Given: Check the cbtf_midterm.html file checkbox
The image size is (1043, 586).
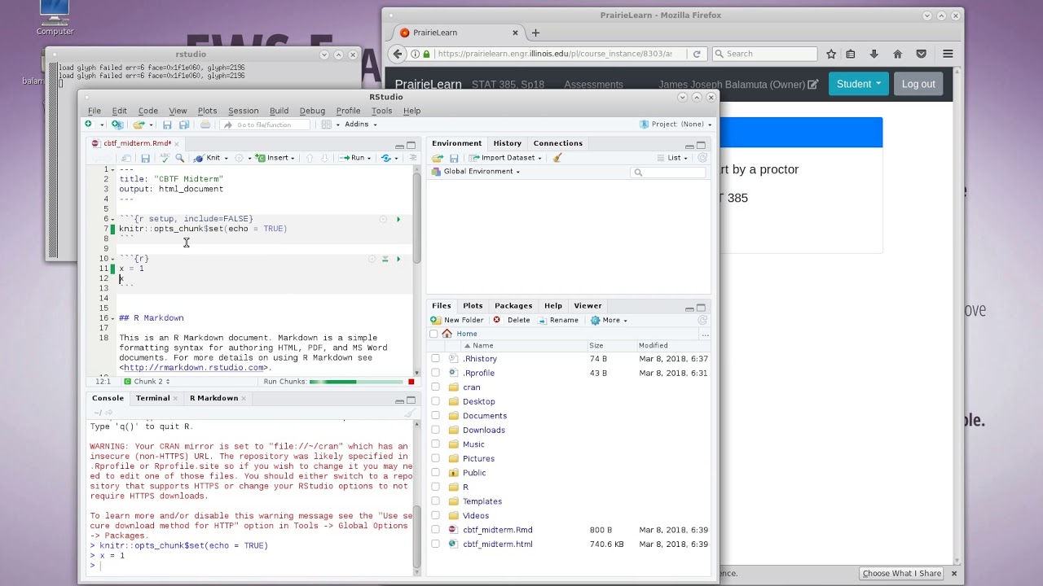Looking at the screenshot, I should (435, 544).
